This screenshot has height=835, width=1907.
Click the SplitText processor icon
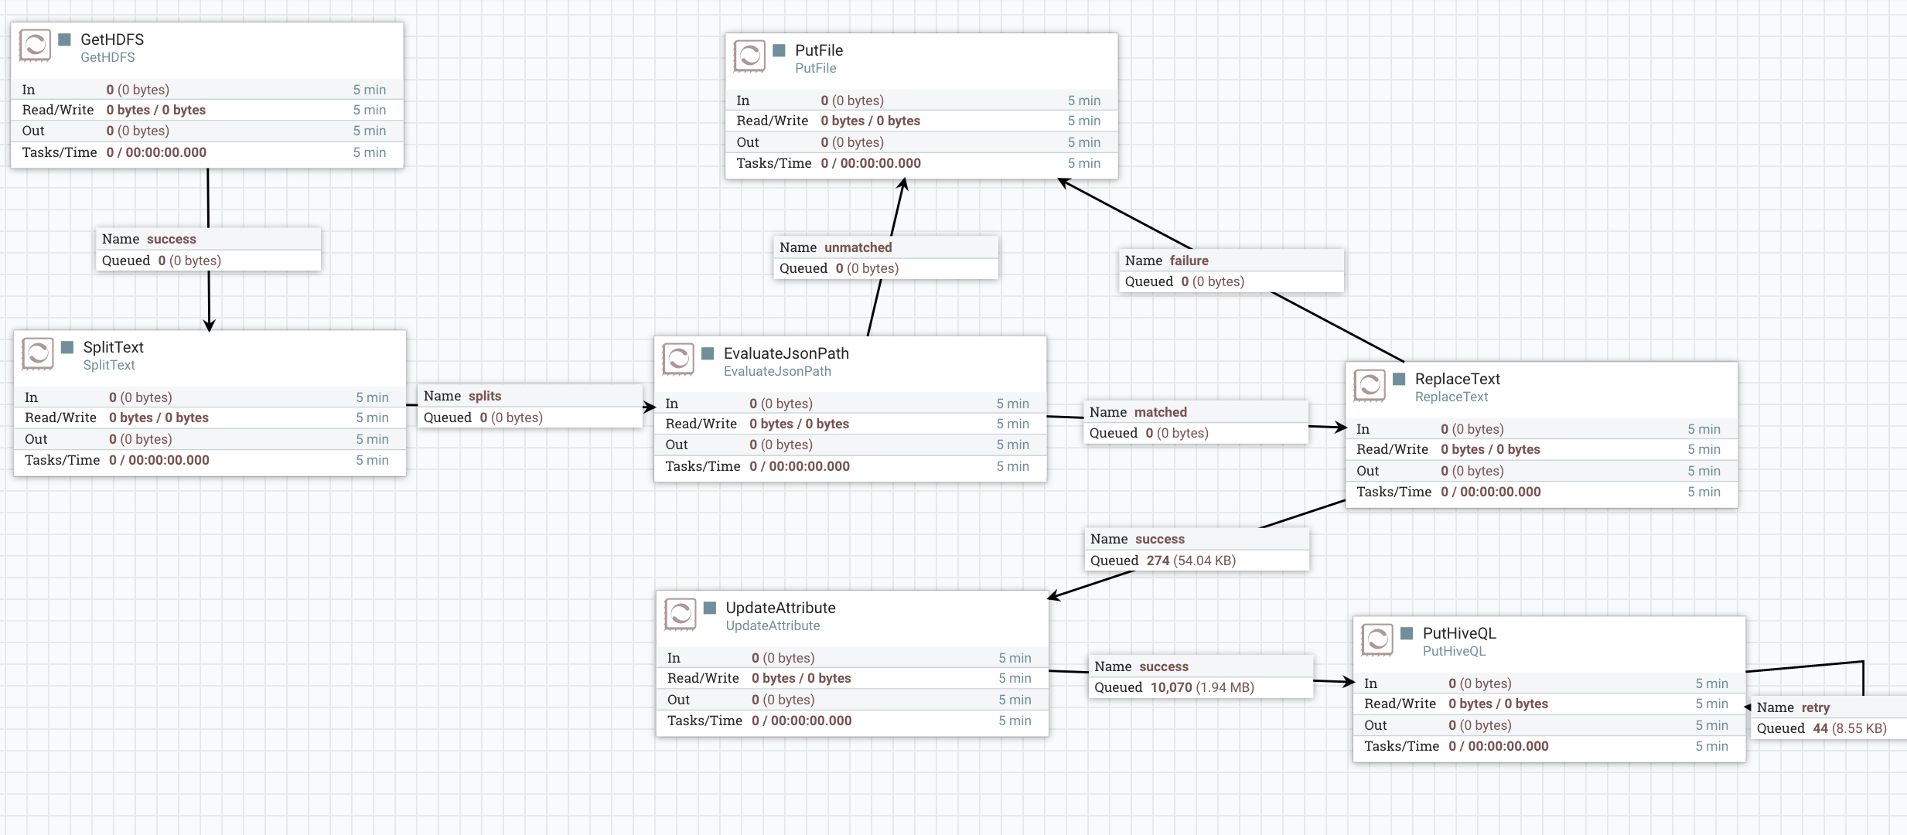pyautogui.click(x=39, y=353)
